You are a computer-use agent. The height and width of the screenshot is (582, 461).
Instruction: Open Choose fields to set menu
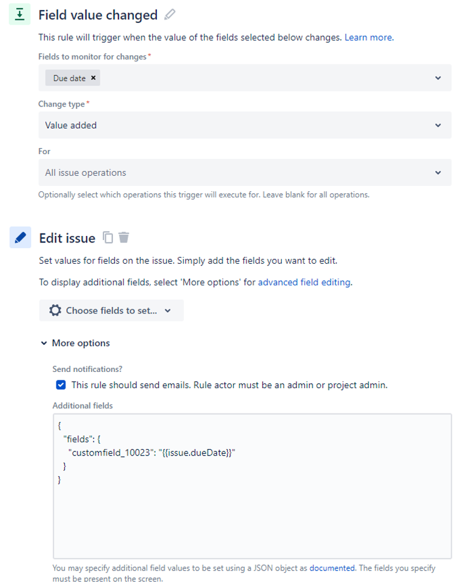click(111, 311)
